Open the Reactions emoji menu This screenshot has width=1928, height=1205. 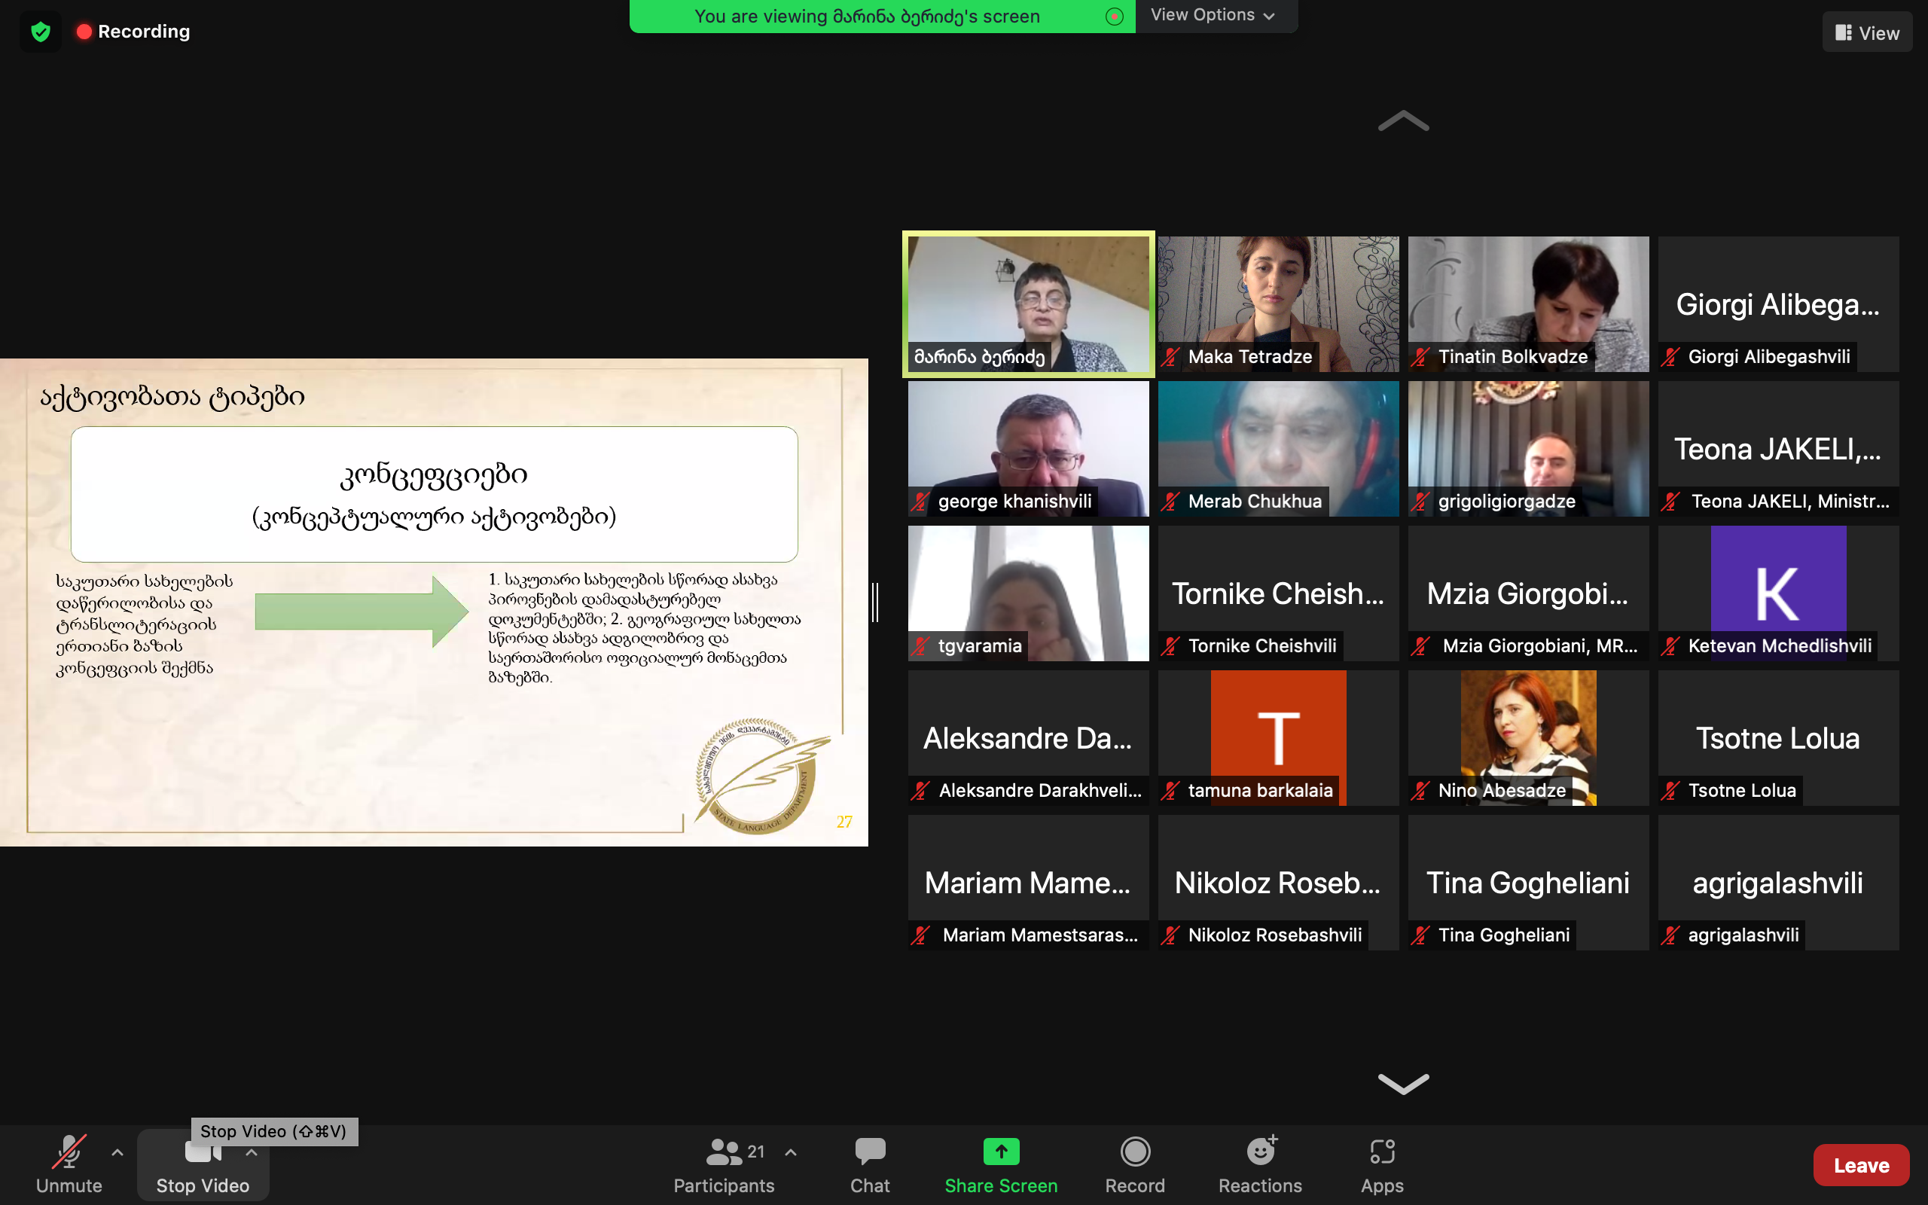point(1259,1152)
